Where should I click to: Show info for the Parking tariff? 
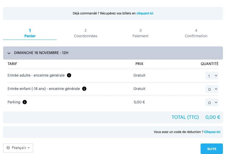point(25,102)
